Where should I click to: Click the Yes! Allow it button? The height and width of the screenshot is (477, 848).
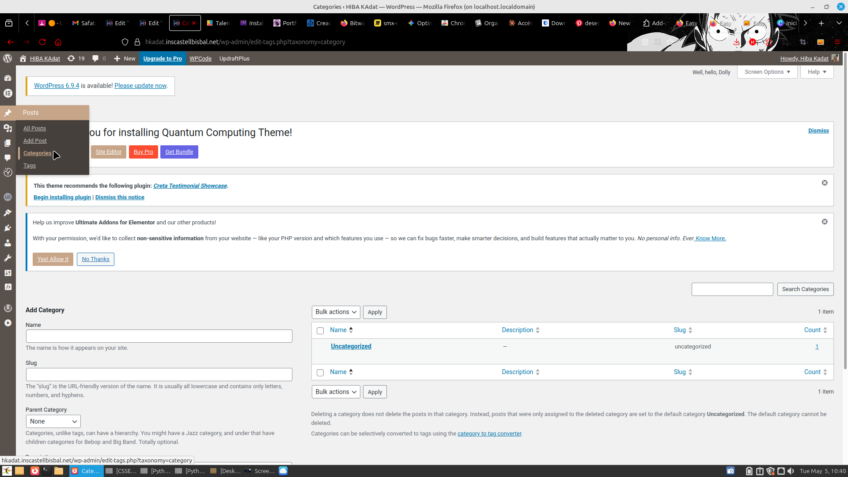click(x=53, y=259)
